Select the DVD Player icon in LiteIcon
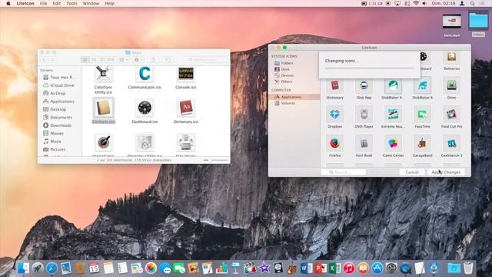The width and height of the screenshot is (492, 277). (364, 115)
